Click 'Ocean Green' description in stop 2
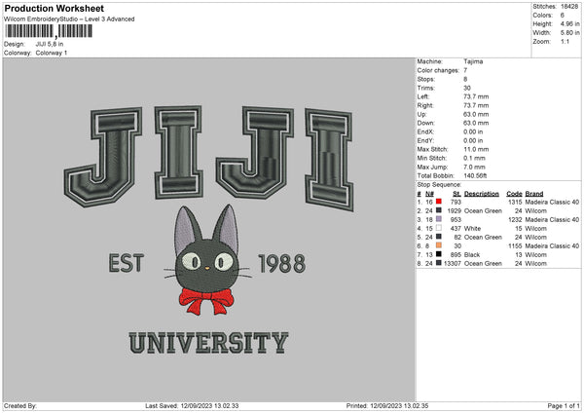The width and height of the screenshot is (584, 413). [483, 211]
